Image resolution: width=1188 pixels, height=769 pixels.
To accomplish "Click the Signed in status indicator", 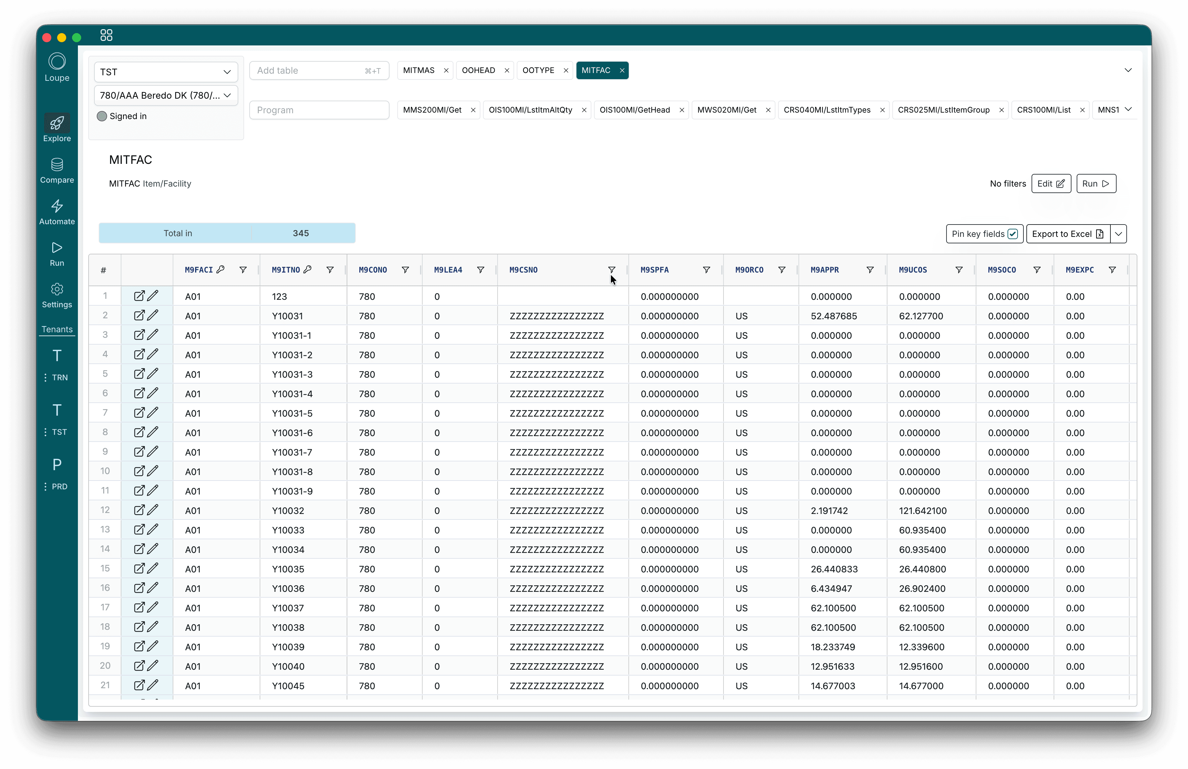I will coord(102,116).
